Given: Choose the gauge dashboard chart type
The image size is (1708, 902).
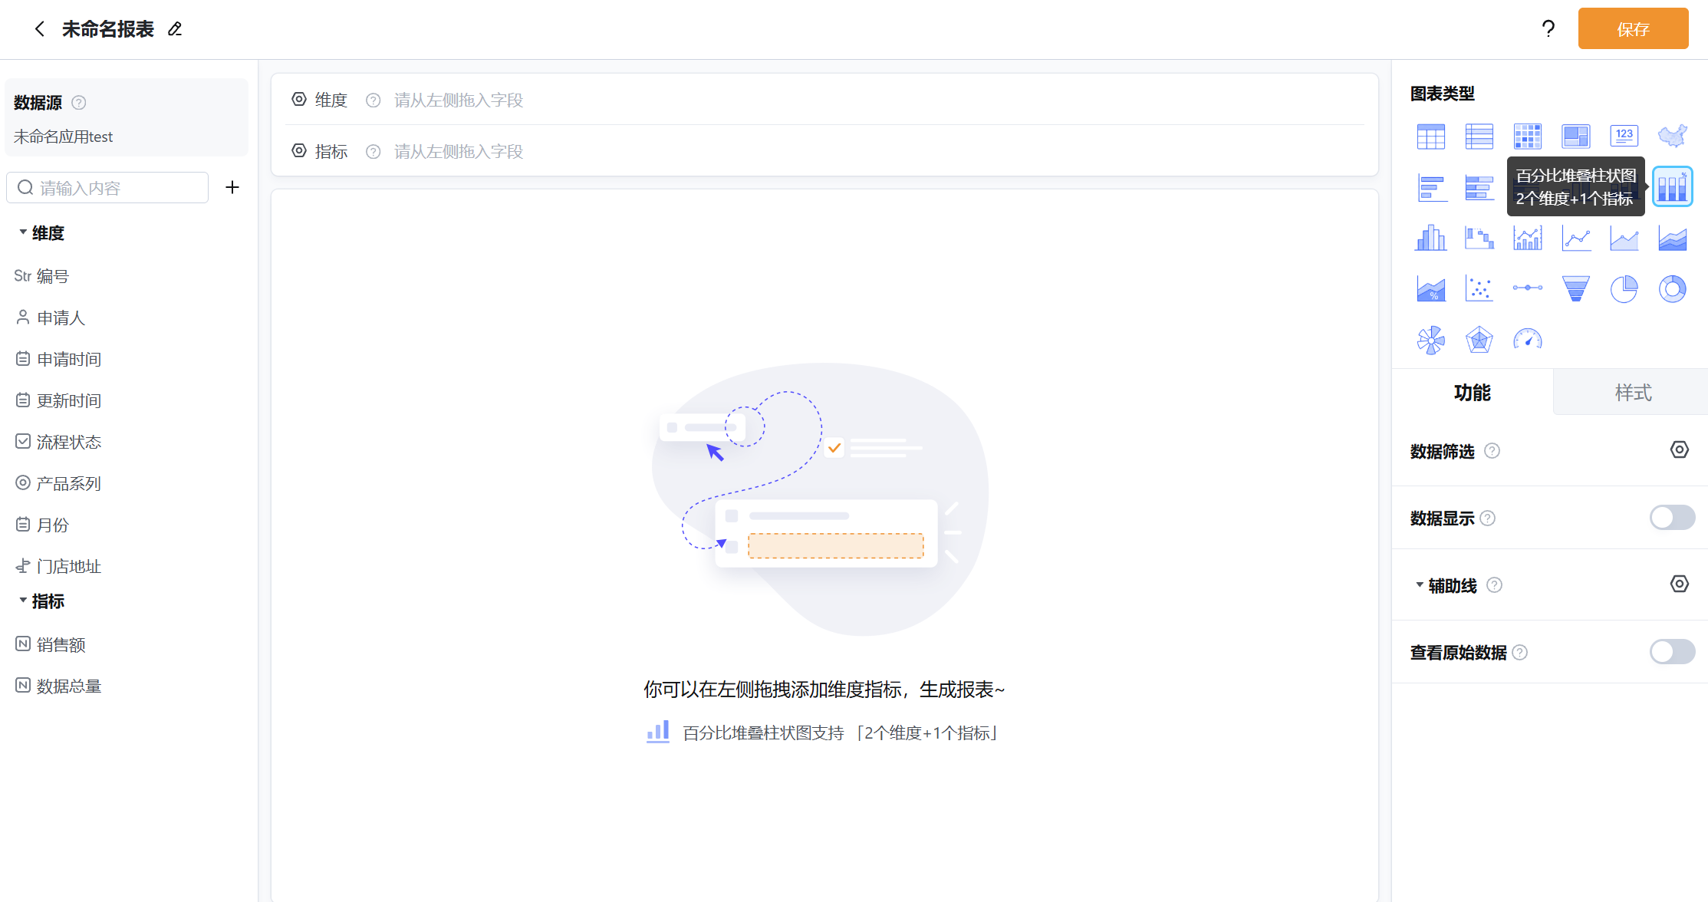Looking at the screenshot, I should pyautogui.click(x=1527, y=340).
